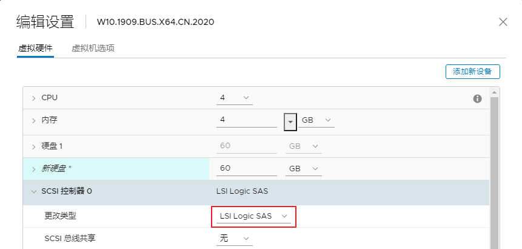Click the CPU info icon

(x=477, y=98)
